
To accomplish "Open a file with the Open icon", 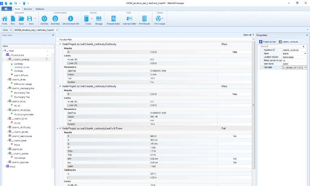I will (x=21, y=19).
